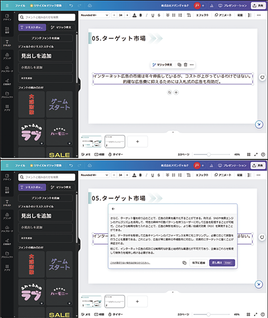The image size is (268, 318).
Task: Click floating マジック作文 above text box
Action: click(x=162, y=65)
